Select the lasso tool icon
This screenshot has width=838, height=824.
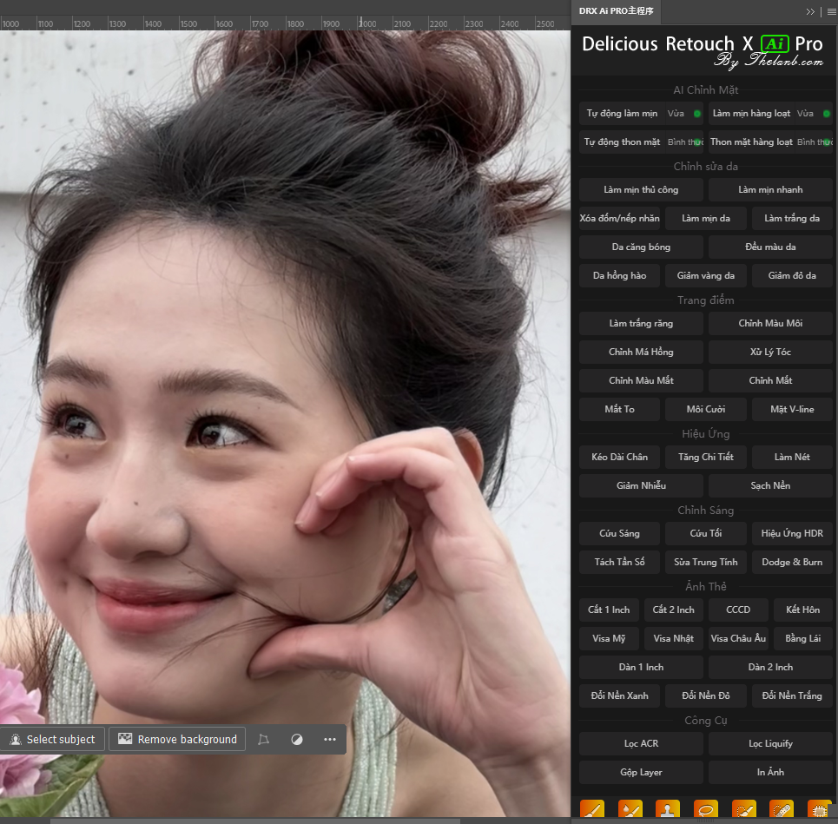point(705,809)
